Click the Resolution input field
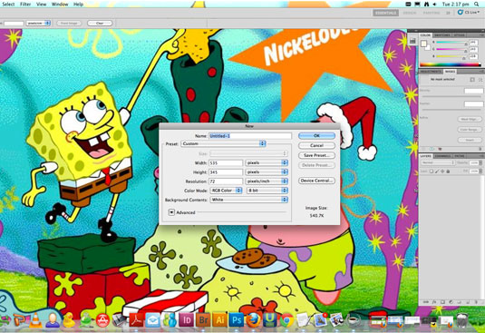 pyautogui.click(x=226, y=181)
